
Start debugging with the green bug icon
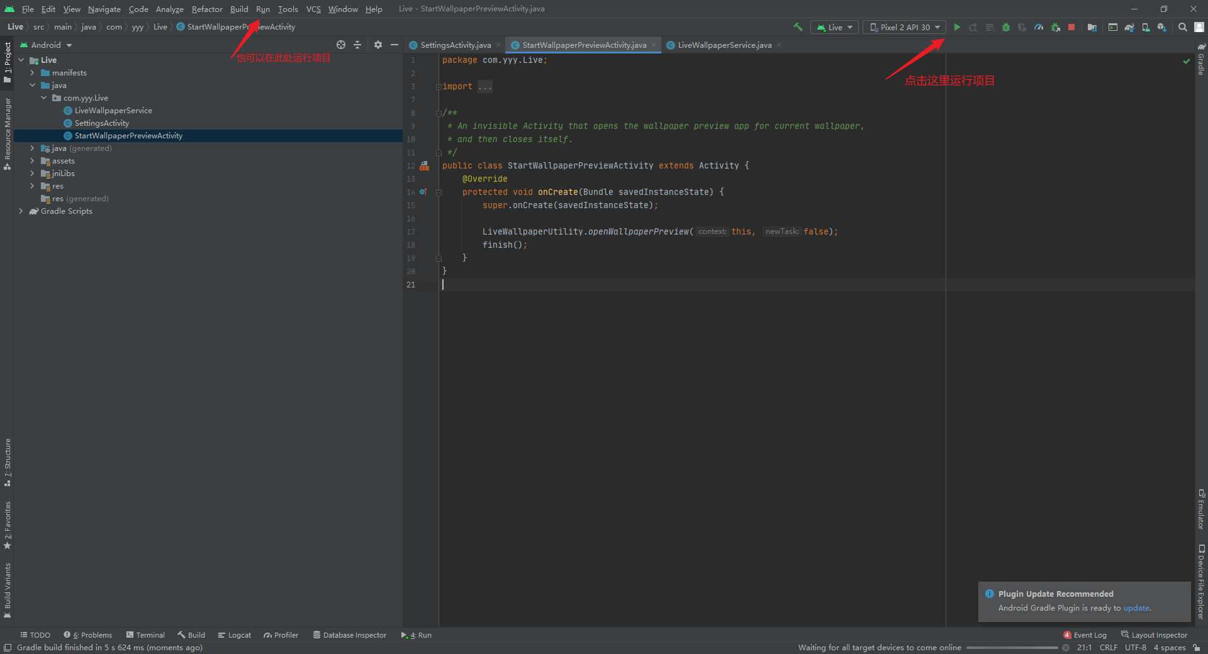tap(1006, 27)
